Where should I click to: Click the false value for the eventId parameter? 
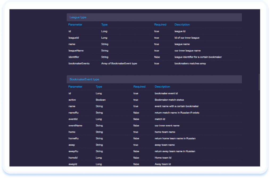click(x=136, y=119)
